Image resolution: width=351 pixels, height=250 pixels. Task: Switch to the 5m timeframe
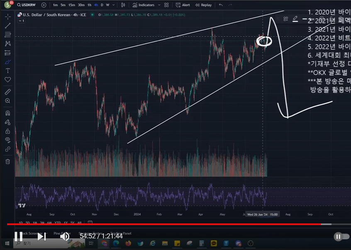click(x=63, y=5)
